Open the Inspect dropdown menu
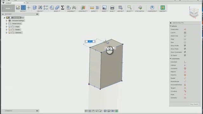The image size is (203, 114). point(94,11)
